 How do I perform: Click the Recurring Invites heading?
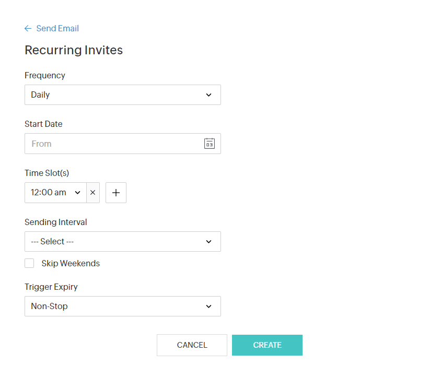(74, 50)
